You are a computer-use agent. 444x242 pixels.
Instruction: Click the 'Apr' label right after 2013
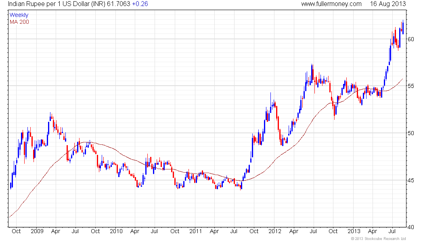click(373, 231)
